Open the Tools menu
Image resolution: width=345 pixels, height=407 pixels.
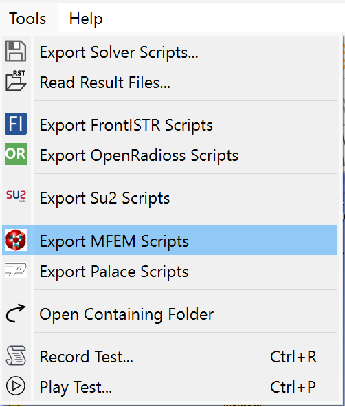click(x=27, y=19)
